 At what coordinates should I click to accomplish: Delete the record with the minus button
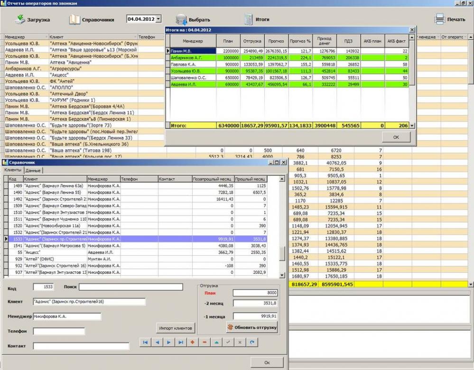pyautogui.click(x=204, y=342)
